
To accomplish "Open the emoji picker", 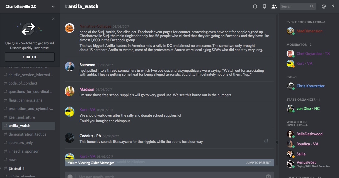I will pyautogui.click(x=268, y=176).
